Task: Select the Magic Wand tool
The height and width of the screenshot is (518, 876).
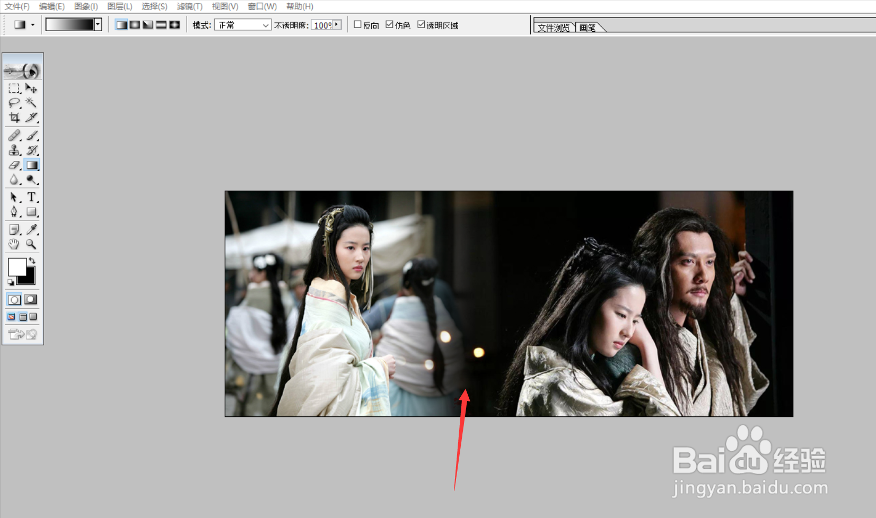Action: (31, 103)
